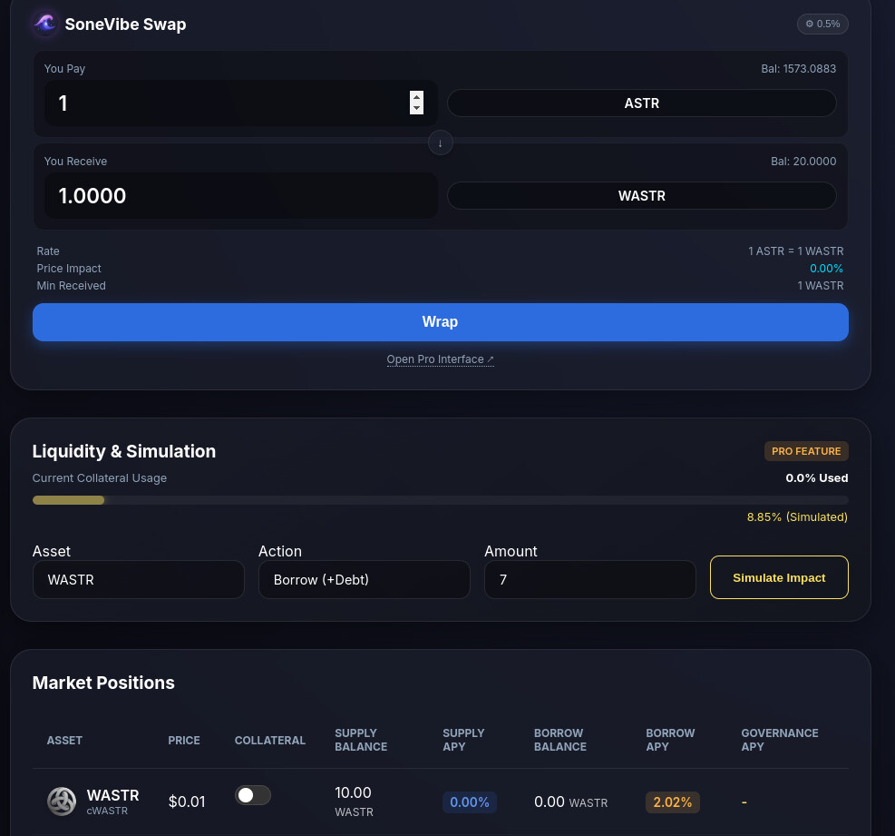Open the WASTR receive token selector

click(642, 196)
